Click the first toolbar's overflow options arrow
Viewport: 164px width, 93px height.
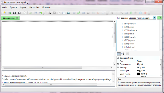click(44, 14)
